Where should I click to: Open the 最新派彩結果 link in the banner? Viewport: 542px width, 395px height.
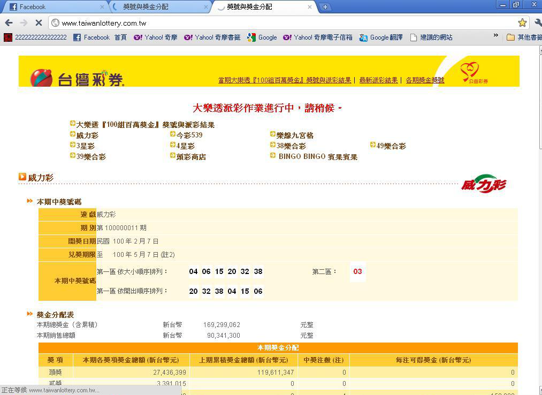click(x=378, y=80)
